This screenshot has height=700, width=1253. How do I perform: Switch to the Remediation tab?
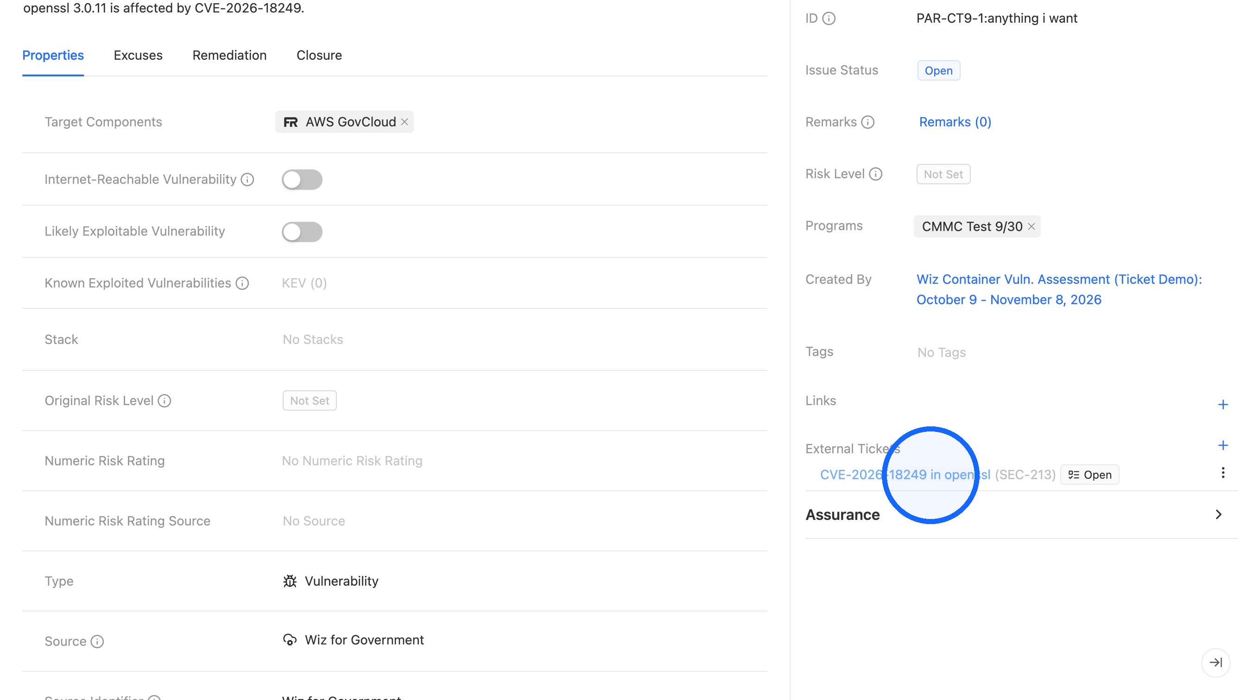coord(229,56)
